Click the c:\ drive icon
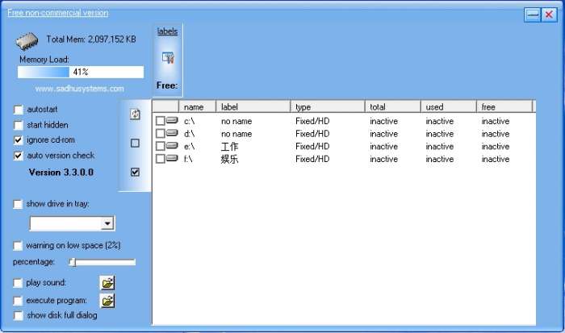 click(x=172, y=120)
